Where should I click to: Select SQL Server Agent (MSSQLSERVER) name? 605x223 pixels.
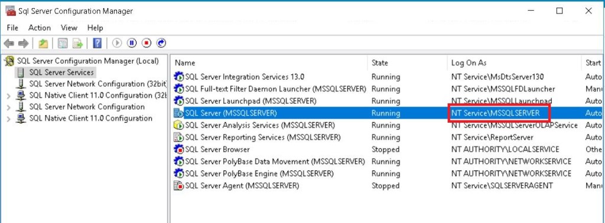(242, 186)
